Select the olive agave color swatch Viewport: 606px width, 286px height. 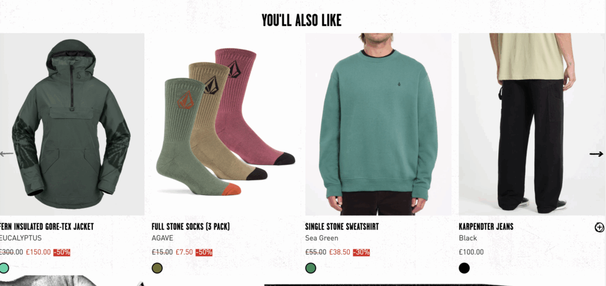pyautogui.click(x=157, y=268)
